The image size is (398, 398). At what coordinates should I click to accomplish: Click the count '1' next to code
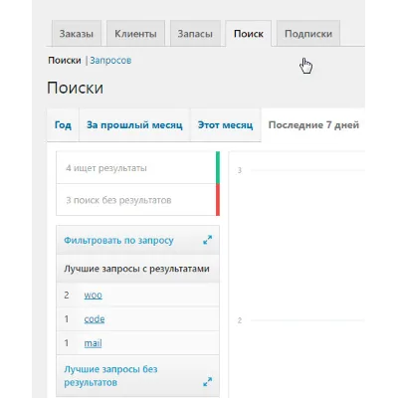tap(67, 319)
